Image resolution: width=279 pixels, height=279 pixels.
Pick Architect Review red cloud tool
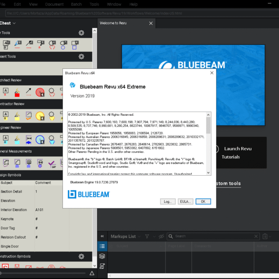tap(52, 93)
